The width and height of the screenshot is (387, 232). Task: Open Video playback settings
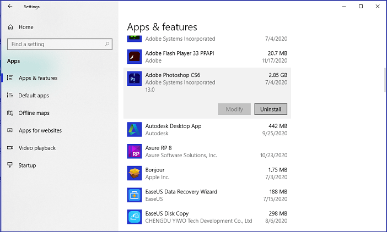coord(37,148)
